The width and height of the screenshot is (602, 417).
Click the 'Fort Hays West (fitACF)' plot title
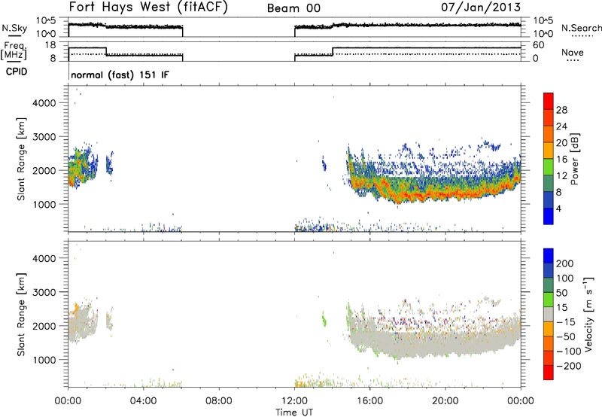148,7
